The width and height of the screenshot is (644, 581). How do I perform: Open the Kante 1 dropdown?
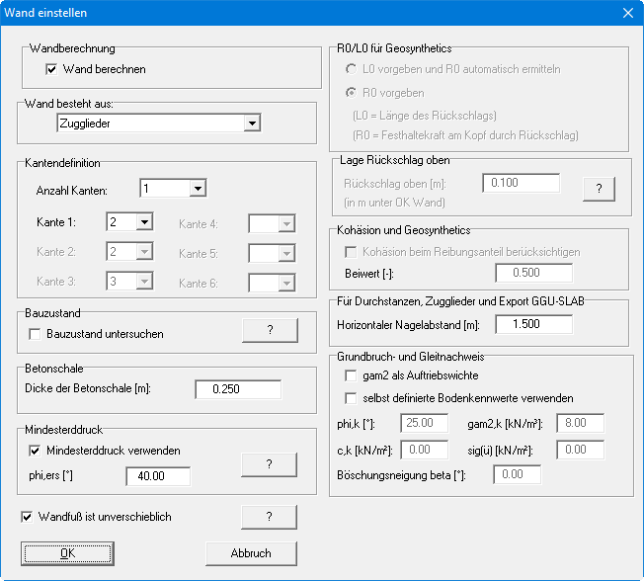(x=144, y=223)
